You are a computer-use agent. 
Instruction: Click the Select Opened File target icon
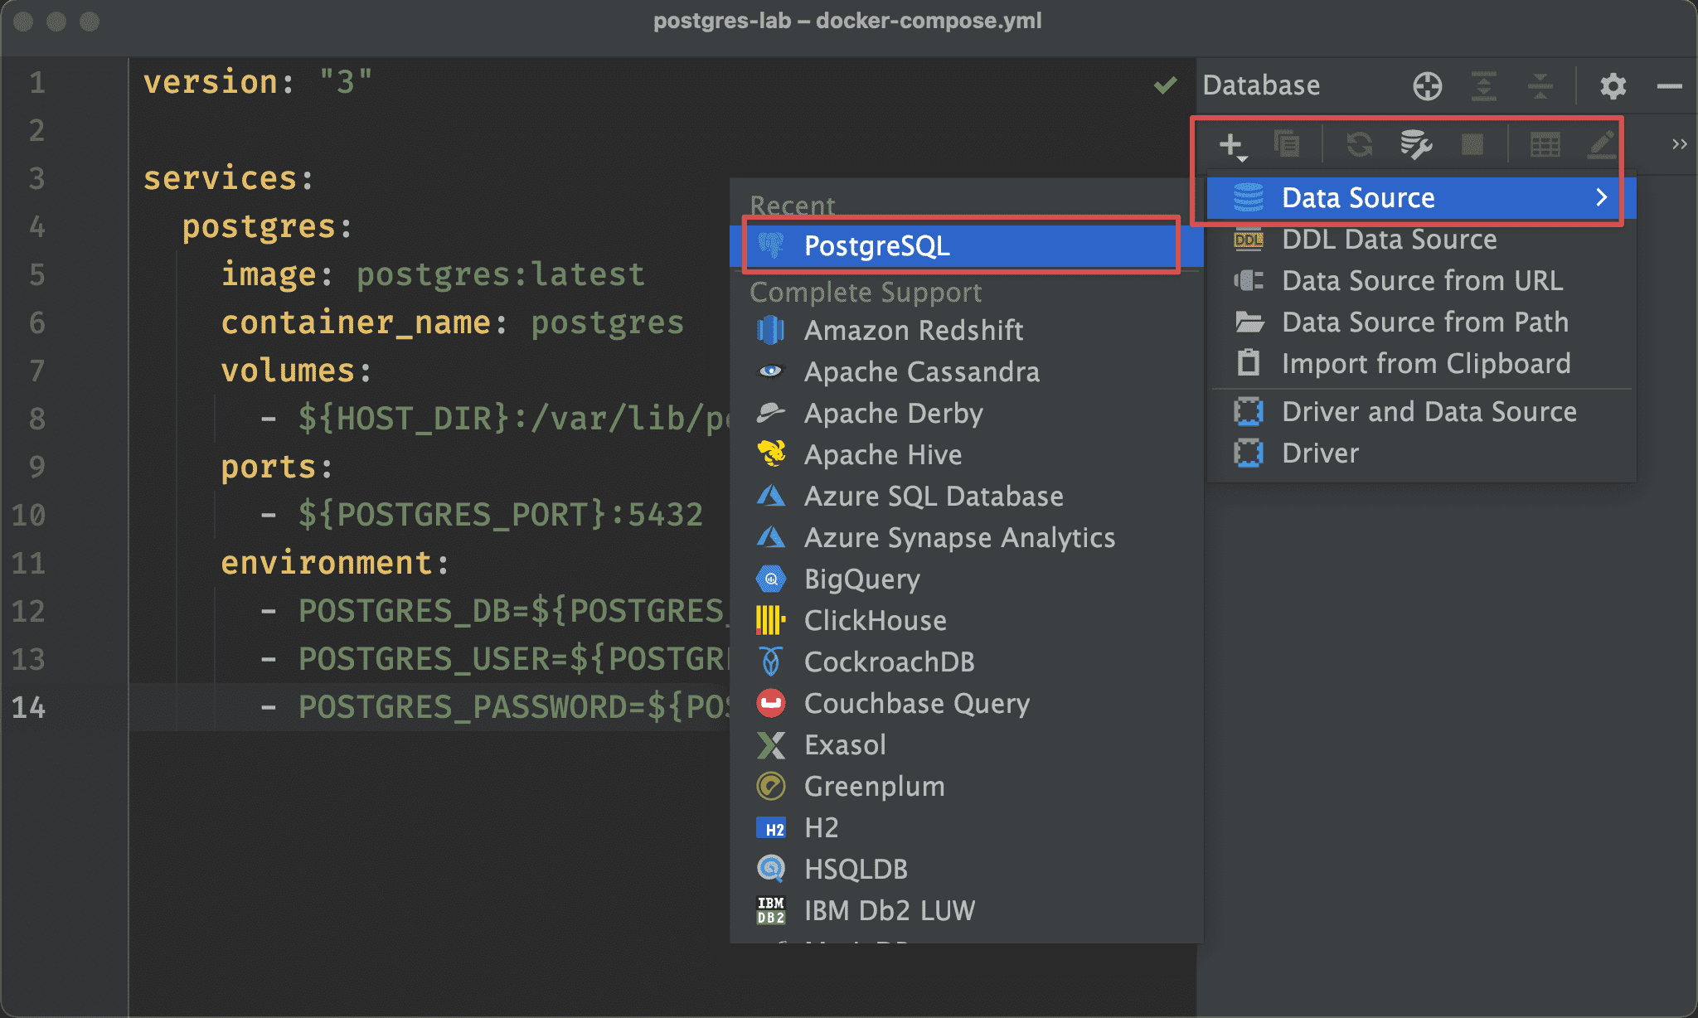coord(1427,85)
